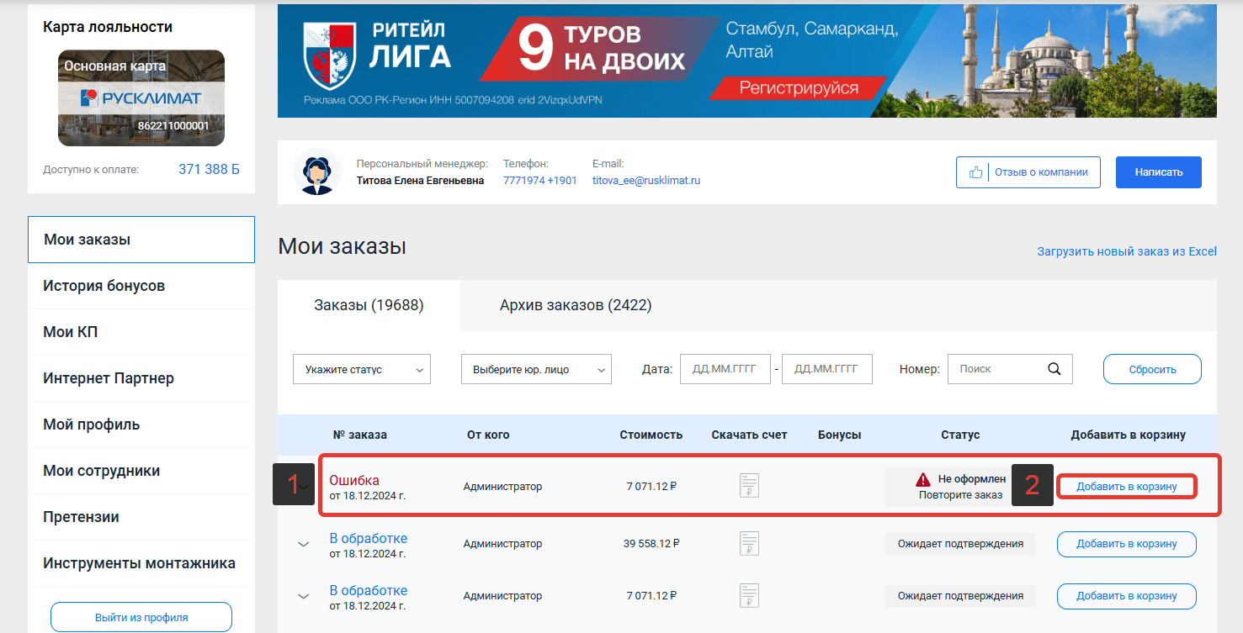This screenshot has height=633, width=1243.
Task: Open Мой профиль in the sidebar
Action: point(141,425)
